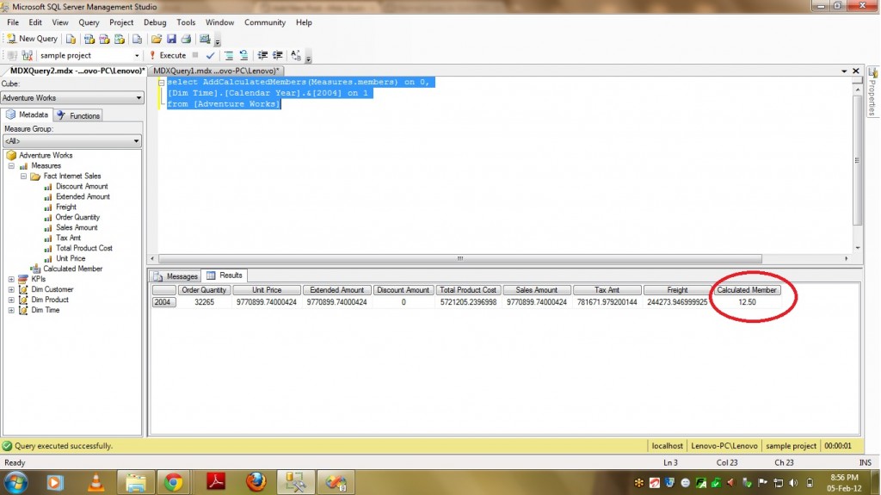Click the Save floppy disk icon
This screenshot has height=495, width=881.
(171, 39)
